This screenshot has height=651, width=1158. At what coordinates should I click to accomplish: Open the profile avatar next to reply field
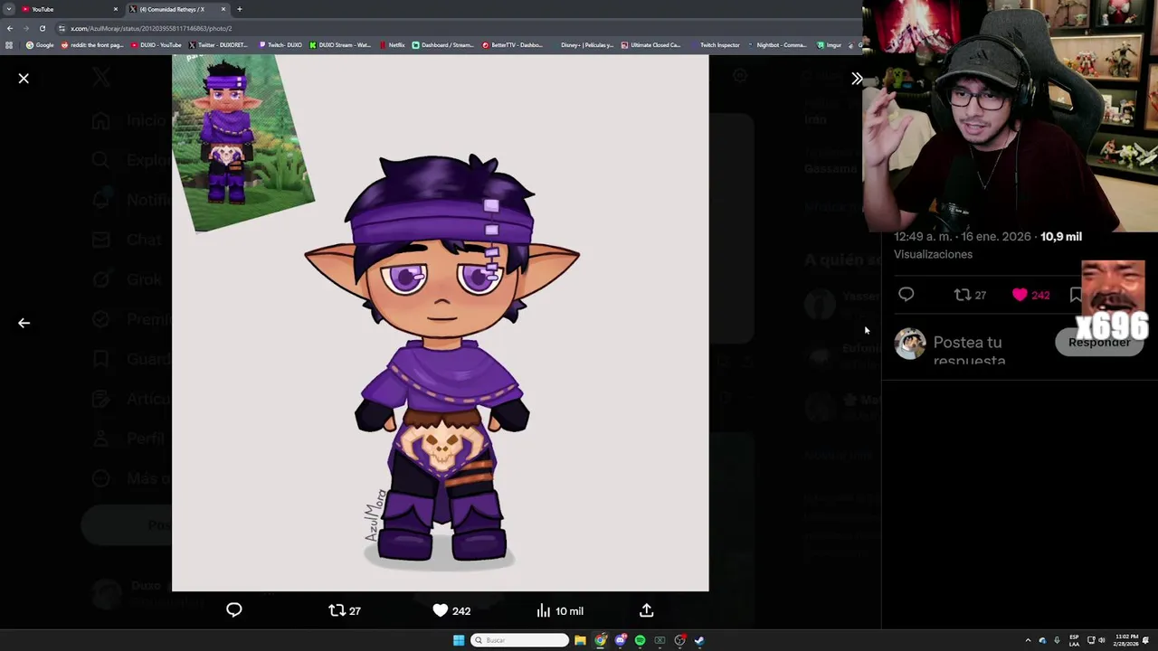click(910, 344)
